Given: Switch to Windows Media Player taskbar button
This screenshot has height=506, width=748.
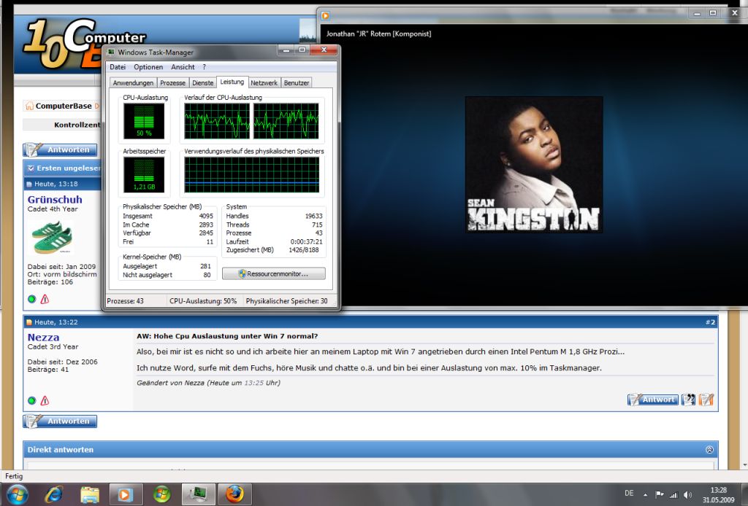Looking at the screenshot, I should tap(126, 494).
